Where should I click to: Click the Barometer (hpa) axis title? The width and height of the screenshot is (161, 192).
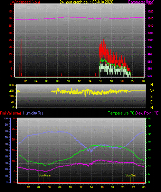point(141,2)
